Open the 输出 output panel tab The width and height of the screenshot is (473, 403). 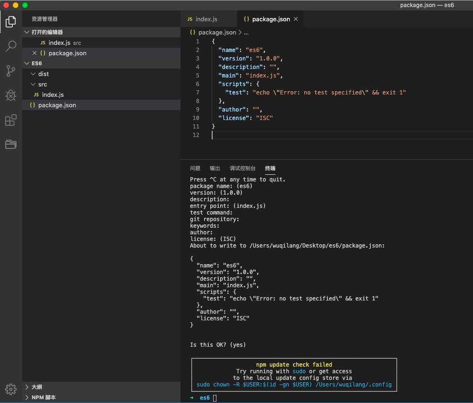(x=215, y=168)
